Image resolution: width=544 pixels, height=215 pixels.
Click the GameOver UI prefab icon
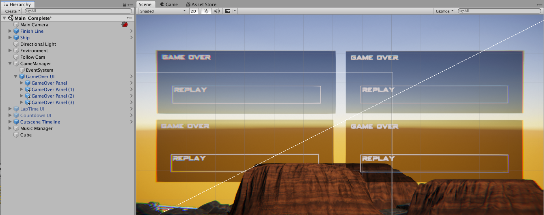coord(22,77)
